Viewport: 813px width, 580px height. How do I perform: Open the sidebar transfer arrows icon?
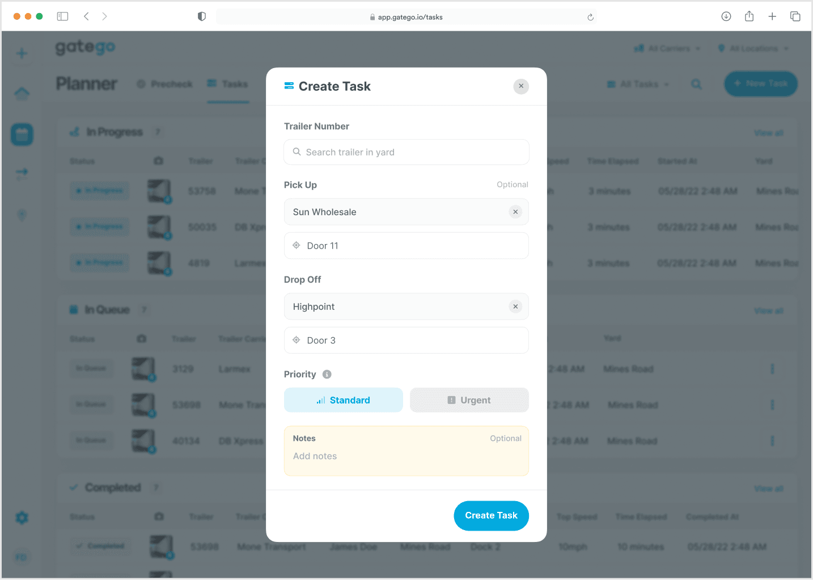22,174
